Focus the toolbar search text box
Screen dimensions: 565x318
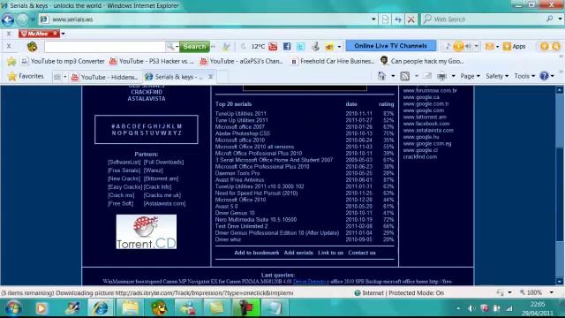pos(105,46)
